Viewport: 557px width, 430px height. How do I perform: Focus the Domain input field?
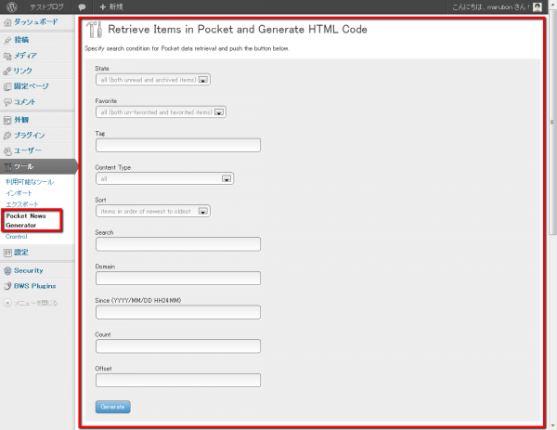coord(178,279)
